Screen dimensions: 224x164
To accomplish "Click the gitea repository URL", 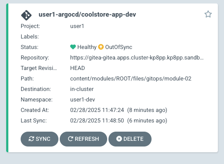I will (137, 58).
